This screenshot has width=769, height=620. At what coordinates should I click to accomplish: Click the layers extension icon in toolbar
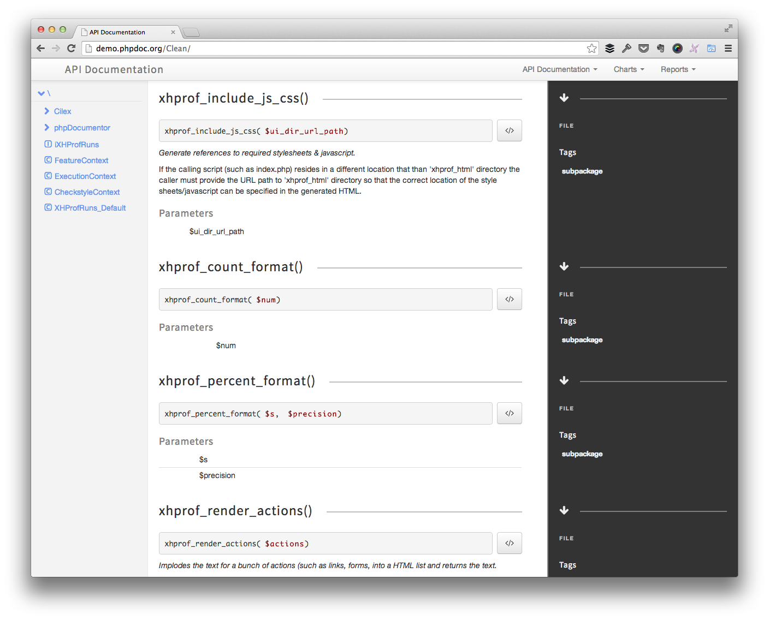point(610,48)
